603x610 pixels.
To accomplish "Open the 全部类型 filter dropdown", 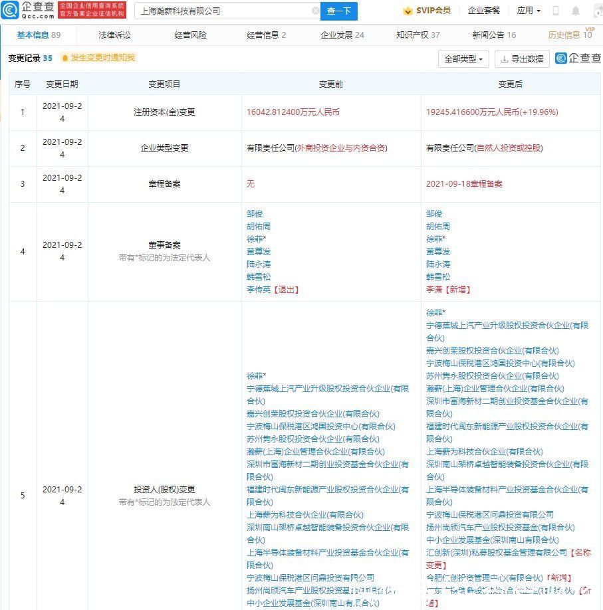I will [463, 59].
